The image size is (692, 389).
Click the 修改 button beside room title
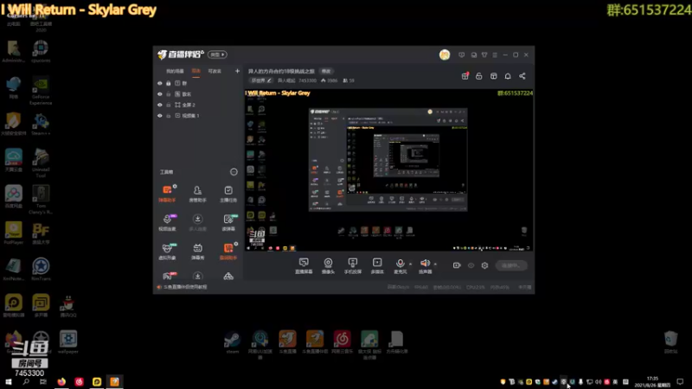[326, 71]
